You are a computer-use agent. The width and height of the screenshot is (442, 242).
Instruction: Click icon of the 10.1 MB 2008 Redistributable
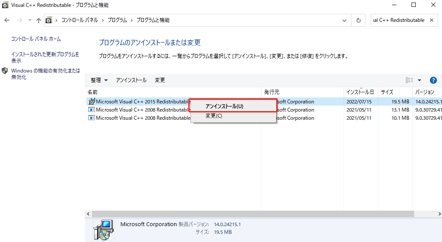91,118
